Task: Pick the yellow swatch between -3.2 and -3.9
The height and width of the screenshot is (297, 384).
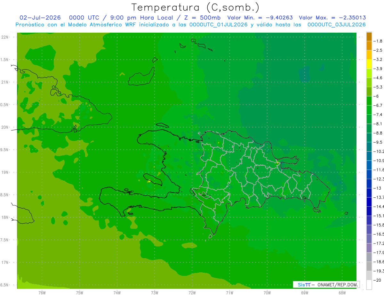Action: (x=369, y=64)
